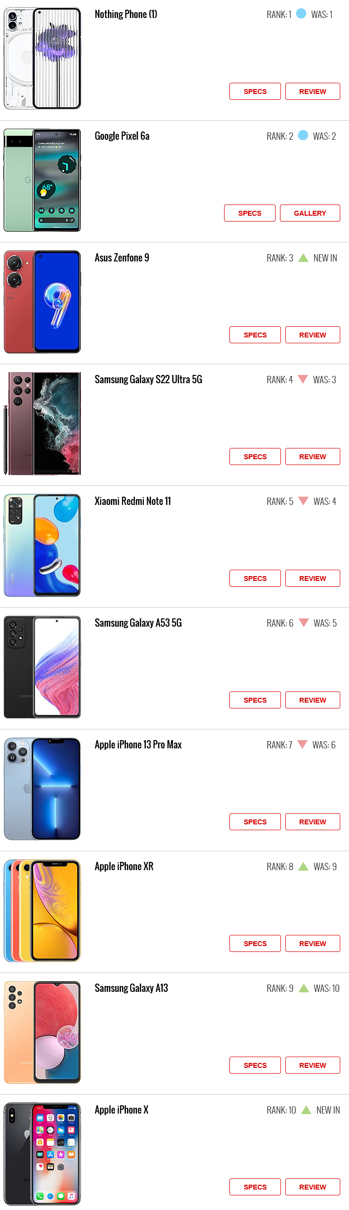This screenshot has width=349, height=1210.
Task: Click the blue unchanged-rank dot for Nothing Phone (1)
Action: coord(301,14)
